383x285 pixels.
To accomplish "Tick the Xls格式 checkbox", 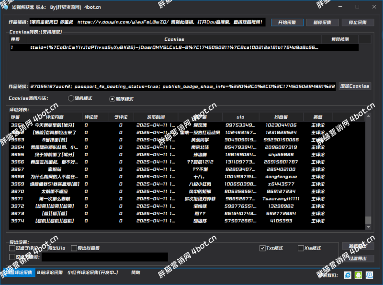I will tap(301, 248).
